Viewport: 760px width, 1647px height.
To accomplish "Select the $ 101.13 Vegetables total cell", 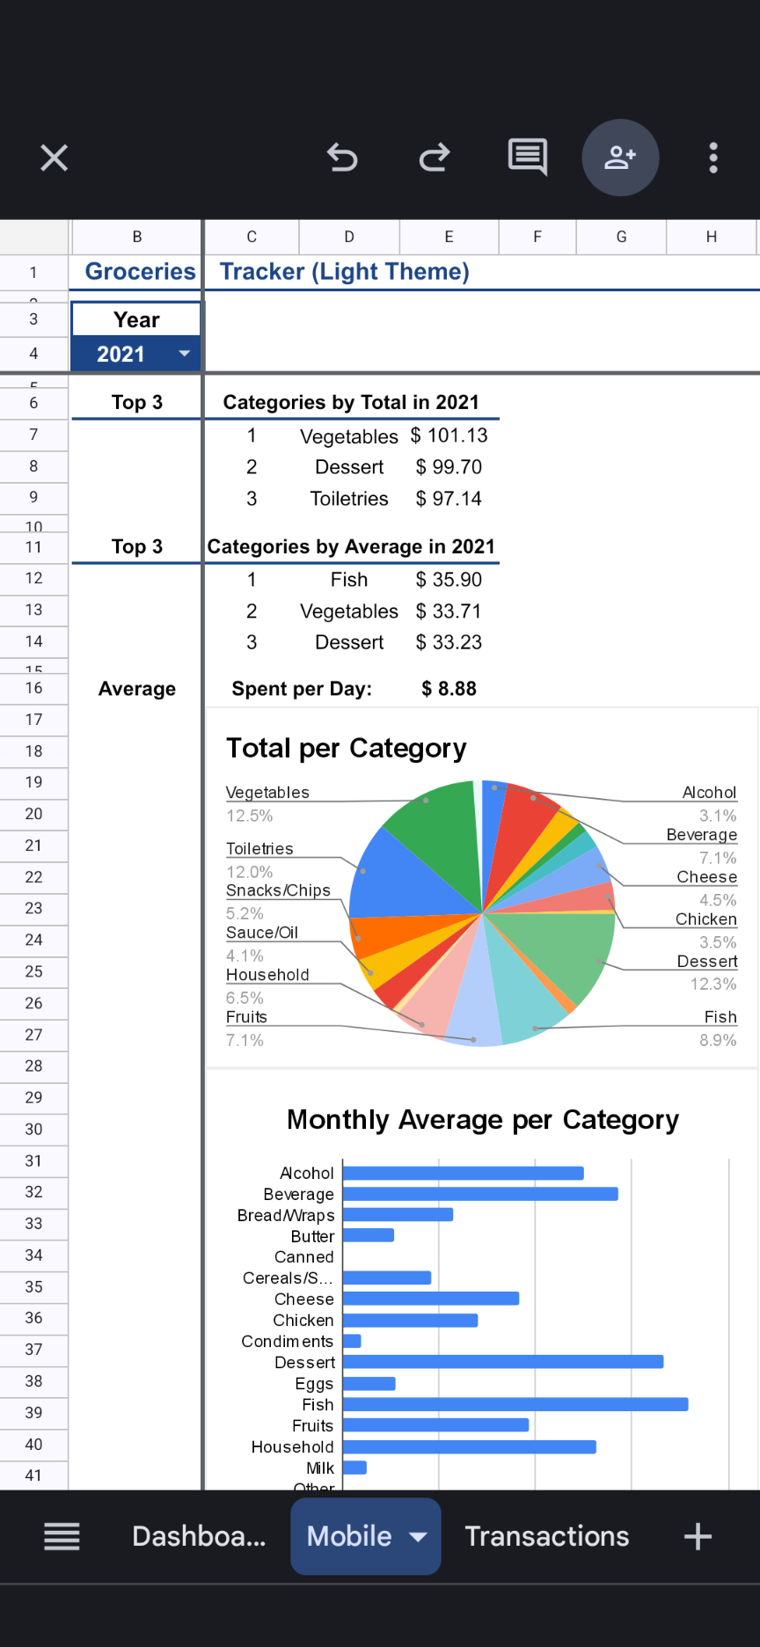I will [x=449, y=436].
